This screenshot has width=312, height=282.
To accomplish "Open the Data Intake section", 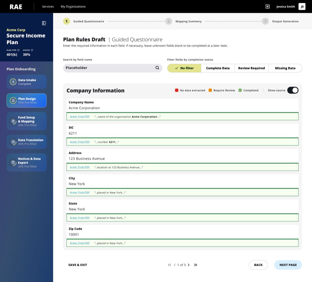I will (27, 82).
